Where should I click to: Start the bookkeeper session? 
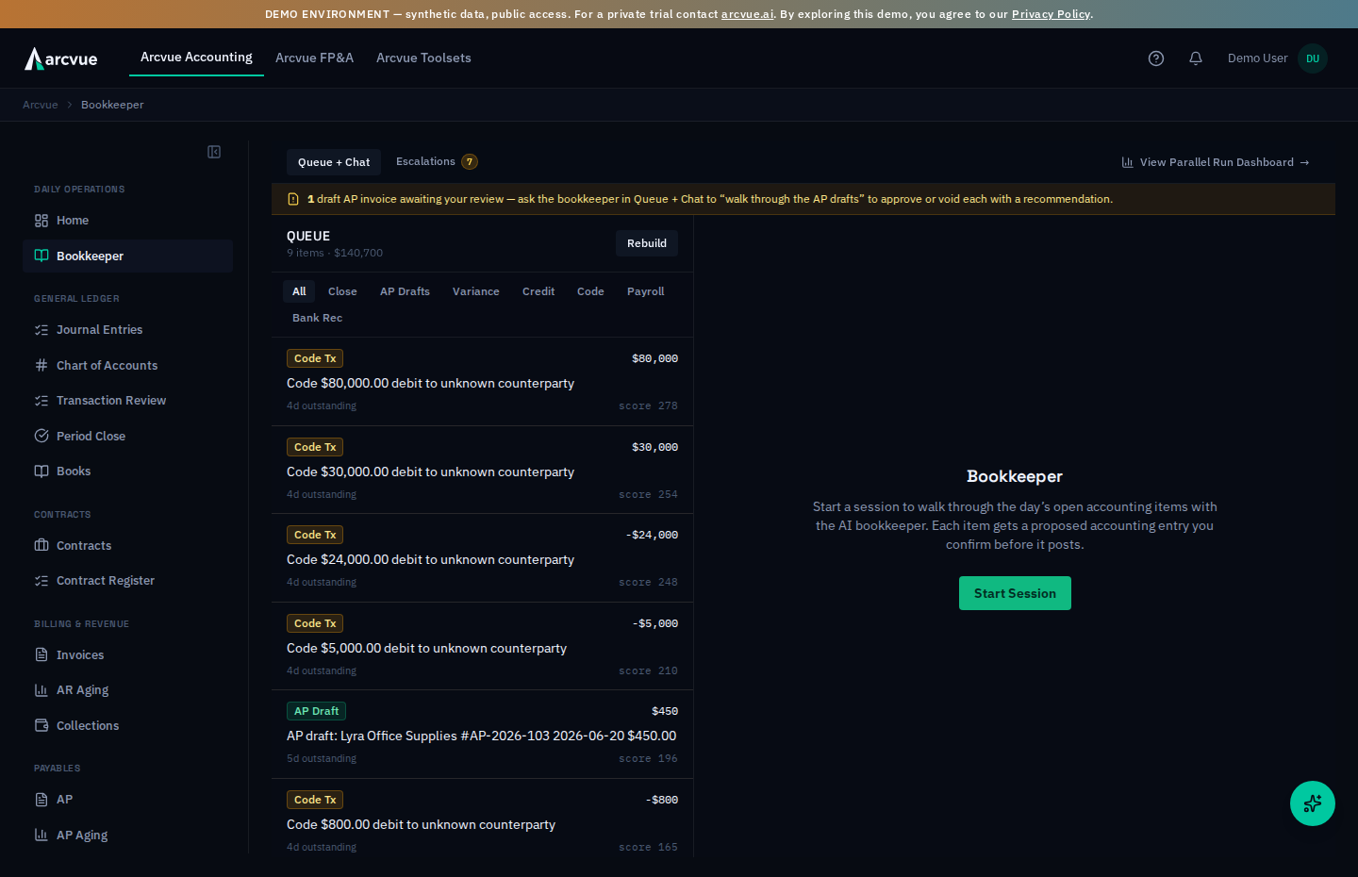1015,593
